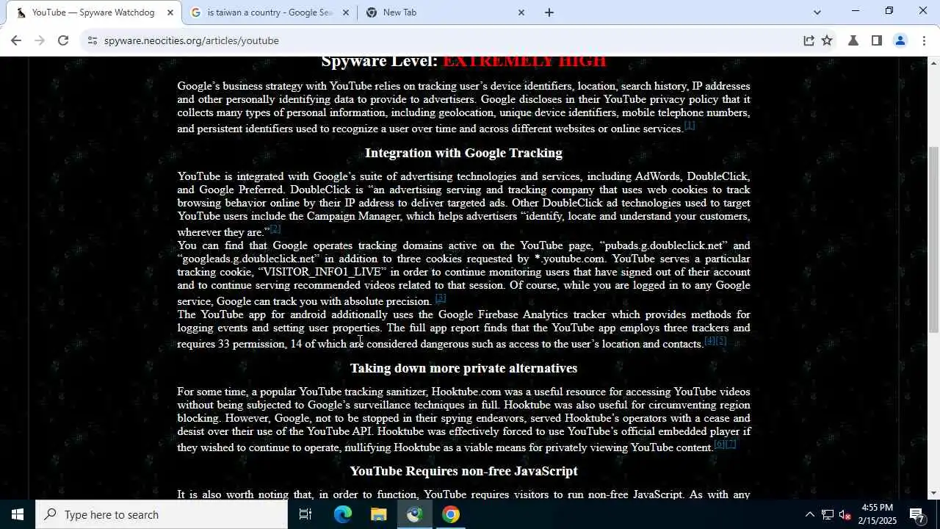Open Google Chrome taskbar icon
The width and height of the screenshot is (940, 529).
[x=450, y=514]
